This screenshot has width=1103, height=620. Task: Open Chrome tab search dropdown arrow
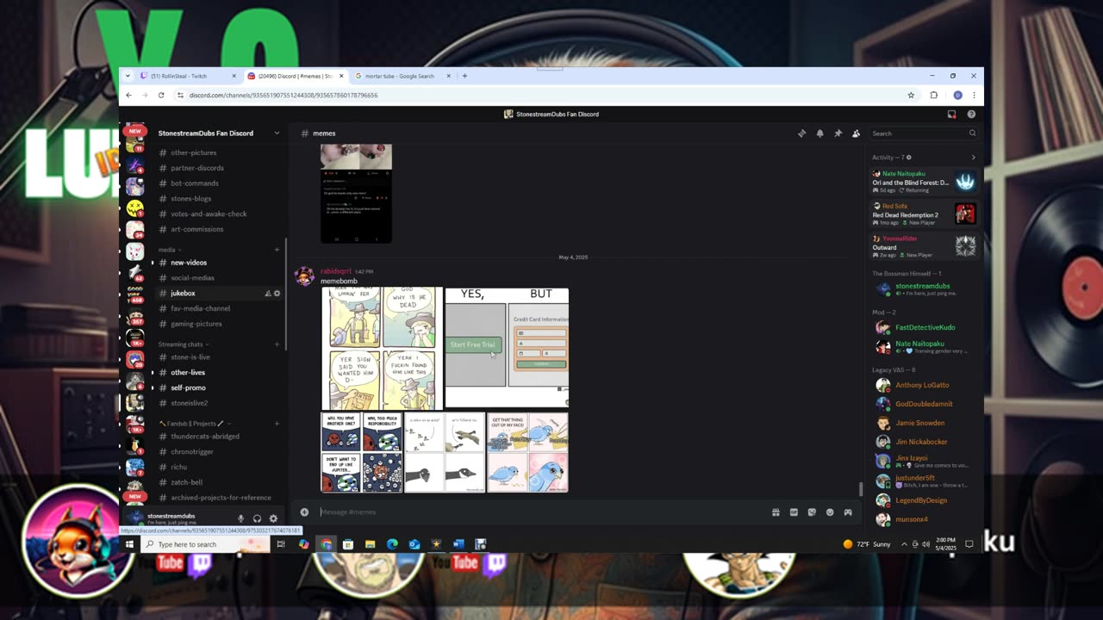click(x=128, y=76)
